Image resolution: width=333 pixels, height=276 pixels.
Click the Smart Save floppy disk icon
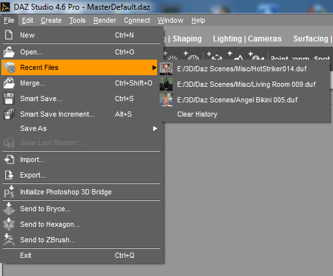(8, 98)
